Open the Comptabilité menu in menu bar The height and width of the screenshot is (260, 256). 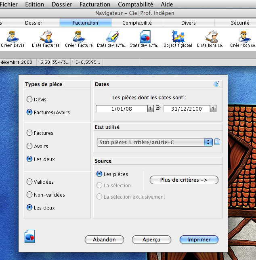(x=135, y=4)
